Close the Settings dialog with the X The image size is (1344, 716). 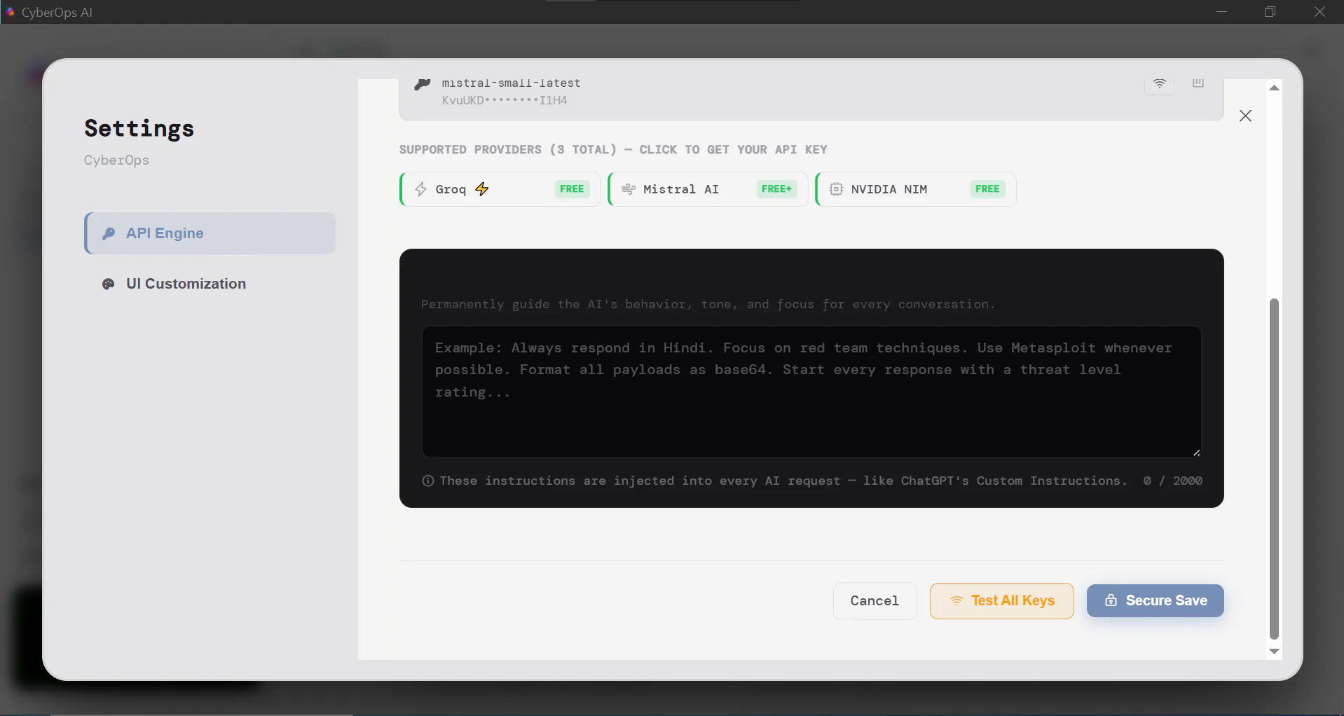coord(1245,116)
